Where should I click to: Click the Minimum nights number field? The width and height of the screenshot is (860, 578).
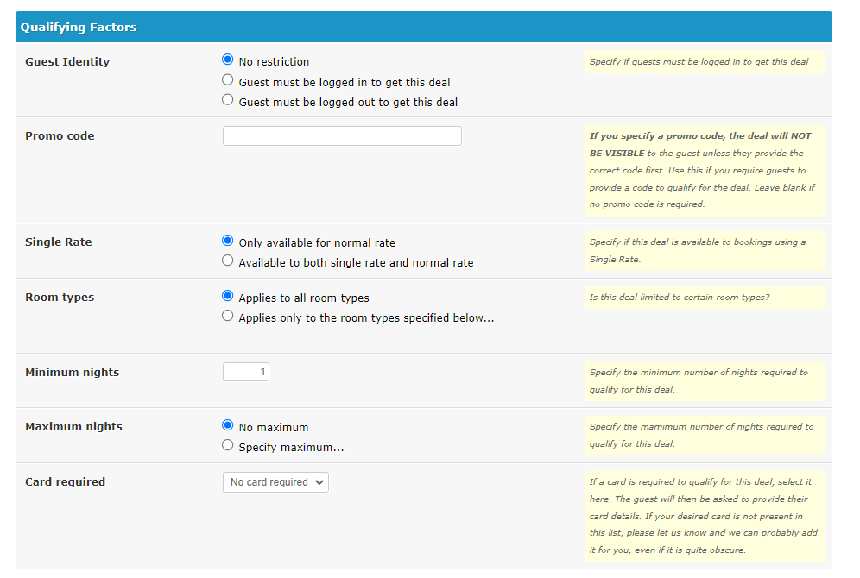pos(246,372)
